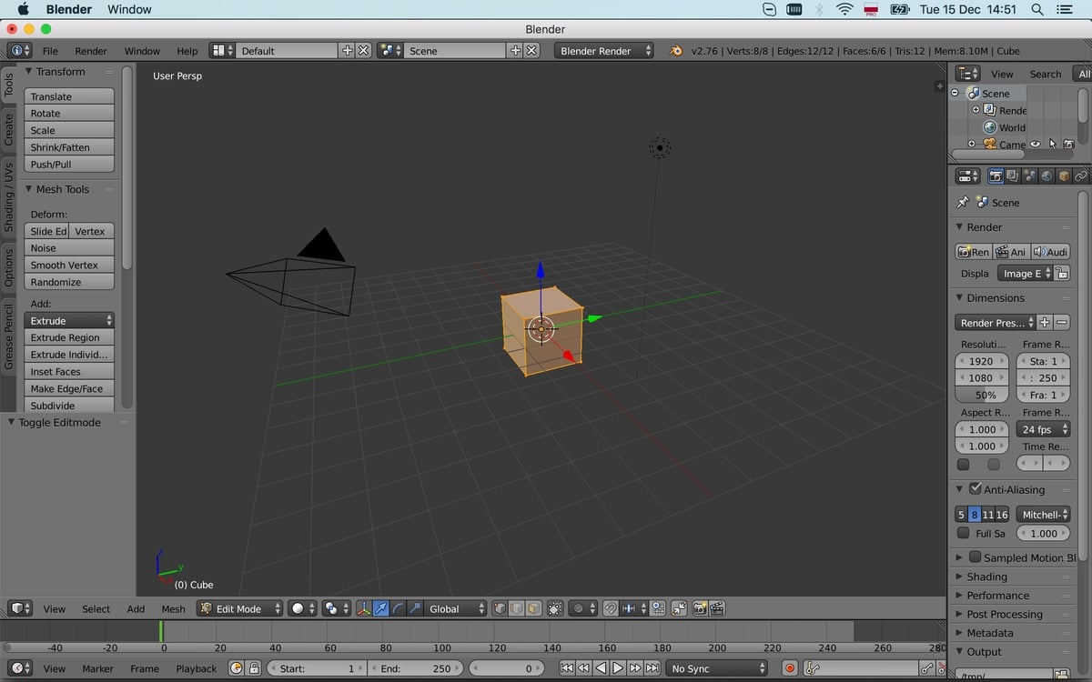
Task: Enable the Sampled Motion Blur checkbox
Action: (x=976, y=557)
